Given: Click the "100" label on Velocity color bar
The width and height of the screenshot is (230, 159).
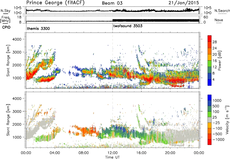Looking at the screenshot, I should tap(216, 112).
